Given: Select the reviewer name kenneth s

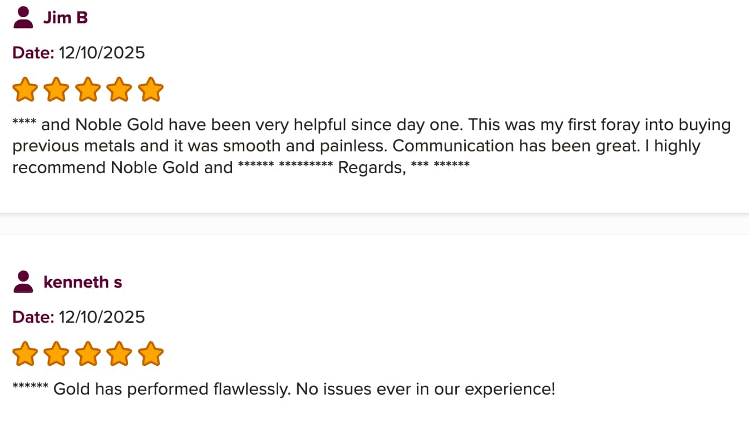Looking at the screenshot, I should click(82, 282).
